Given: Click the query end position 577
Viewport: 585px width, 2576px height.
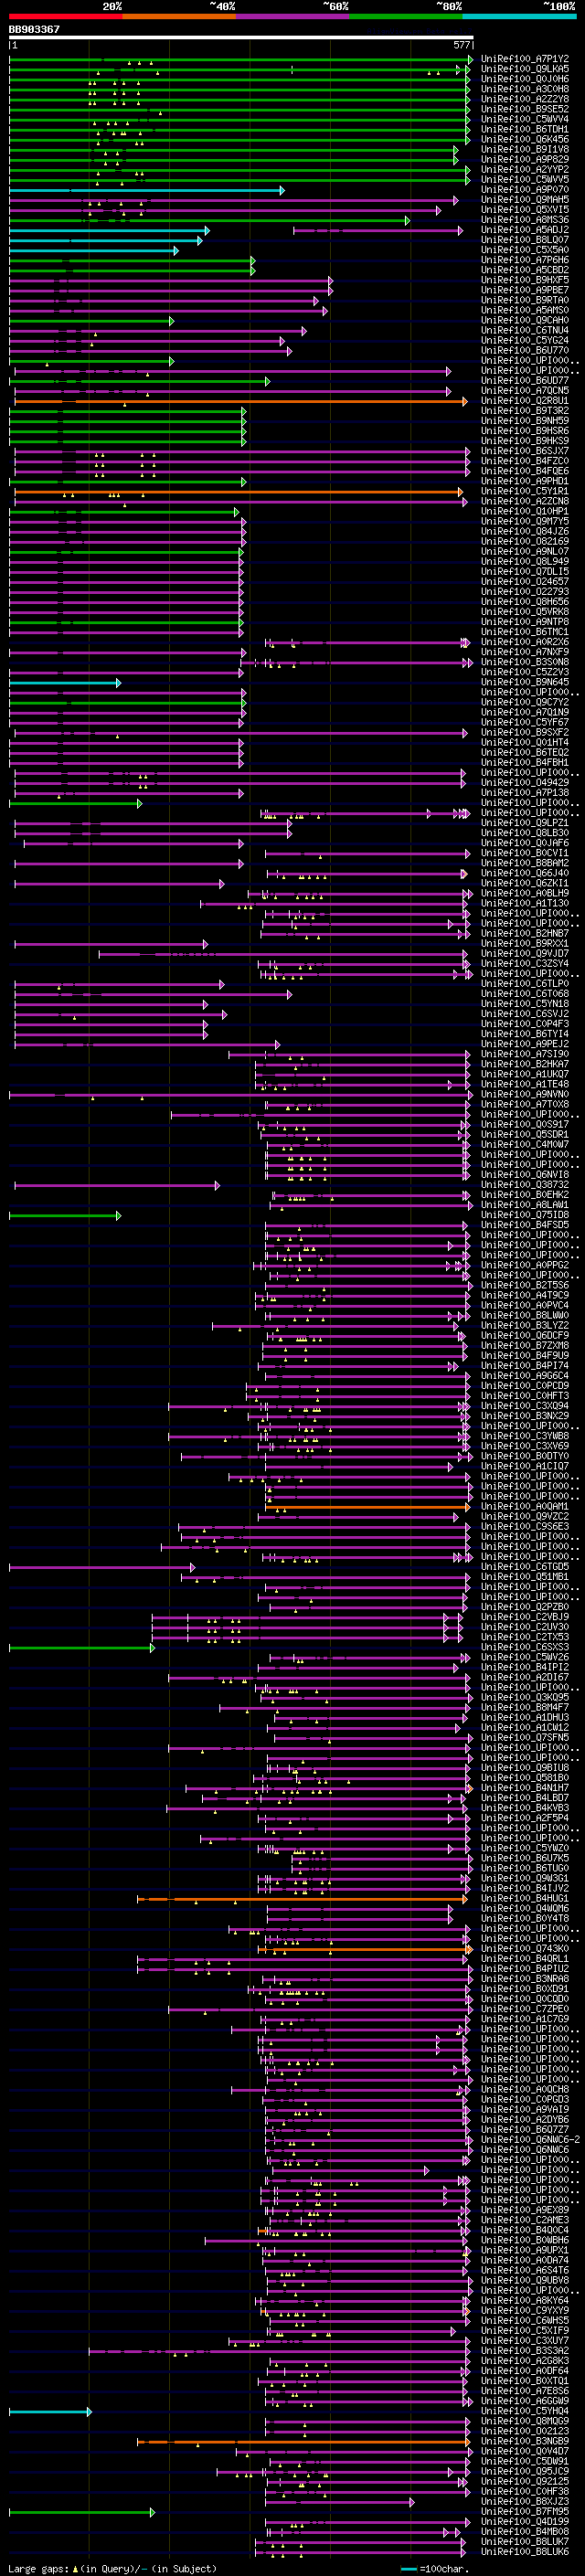Looking at the screenshot, I should (x=461, y=45).
